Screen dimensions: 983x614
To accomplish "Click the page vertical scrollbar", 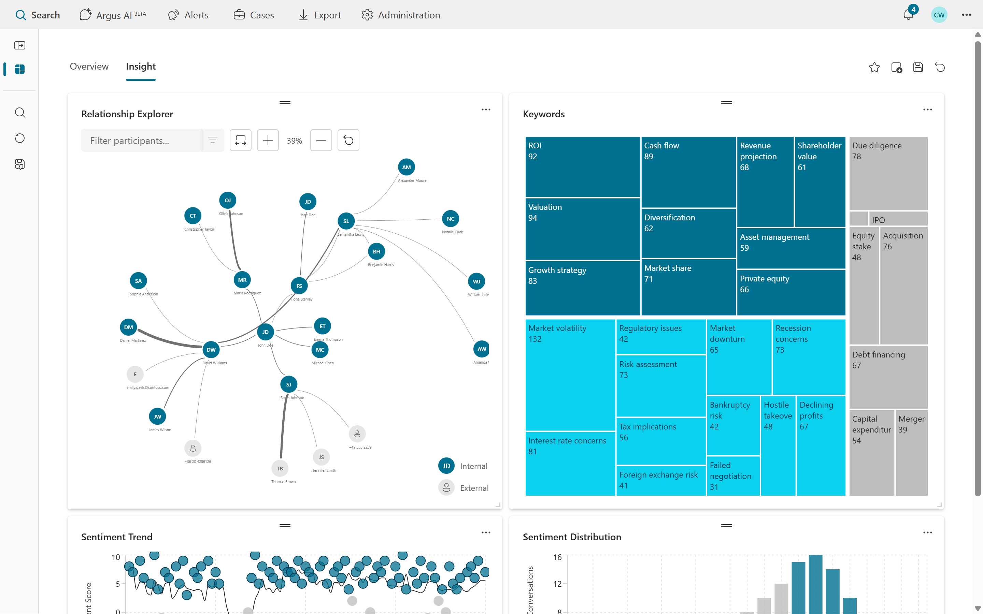I will coord(978,268).
